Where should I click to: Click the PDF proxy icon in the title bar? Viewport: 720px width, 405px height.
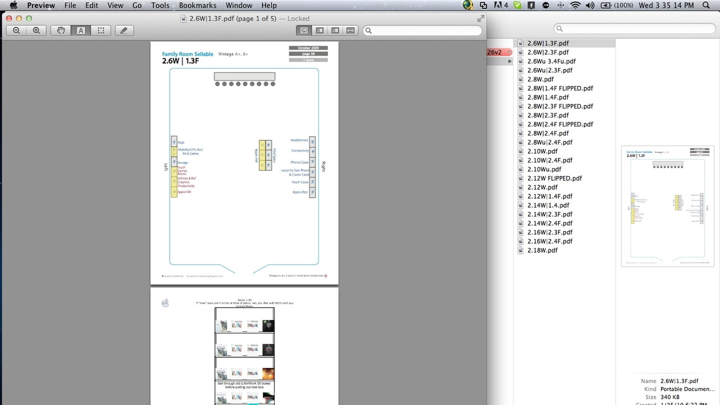coord(183,19)
